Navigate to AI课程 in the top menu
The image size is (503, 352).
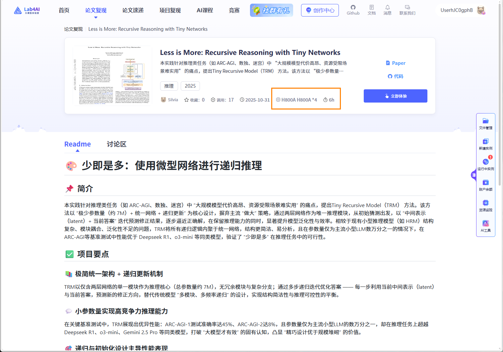pos(205,10)
